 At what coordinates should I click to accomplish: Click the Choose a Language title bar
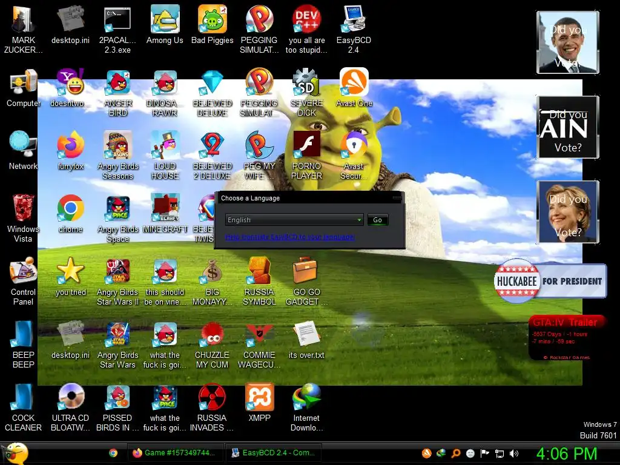coord(309,198)
